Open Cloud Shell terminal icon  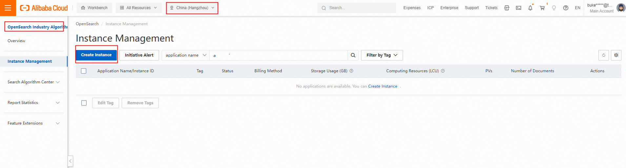click(518, 8)
